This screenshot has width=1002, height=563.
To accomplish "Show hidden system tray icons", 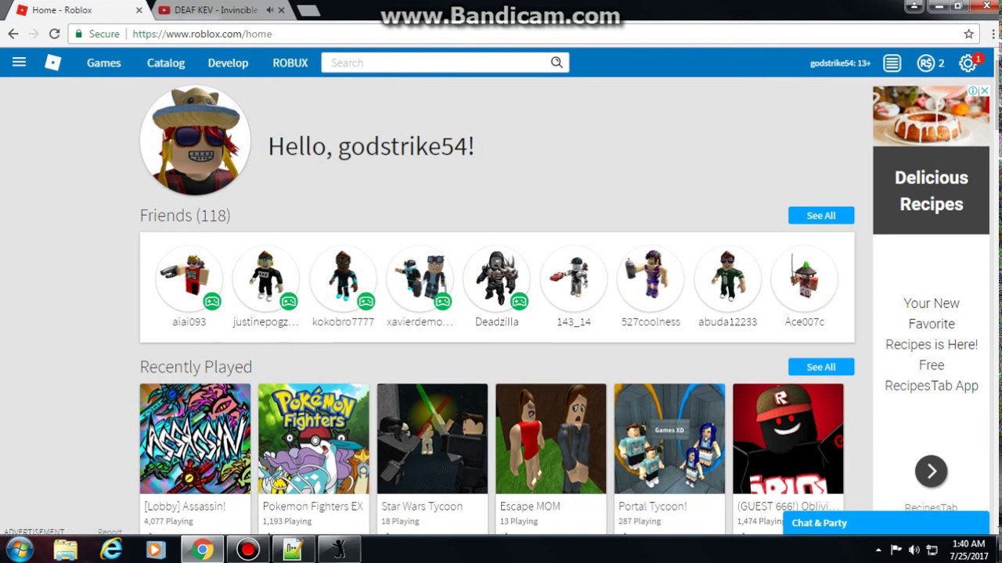I will [x=878, y=550].
